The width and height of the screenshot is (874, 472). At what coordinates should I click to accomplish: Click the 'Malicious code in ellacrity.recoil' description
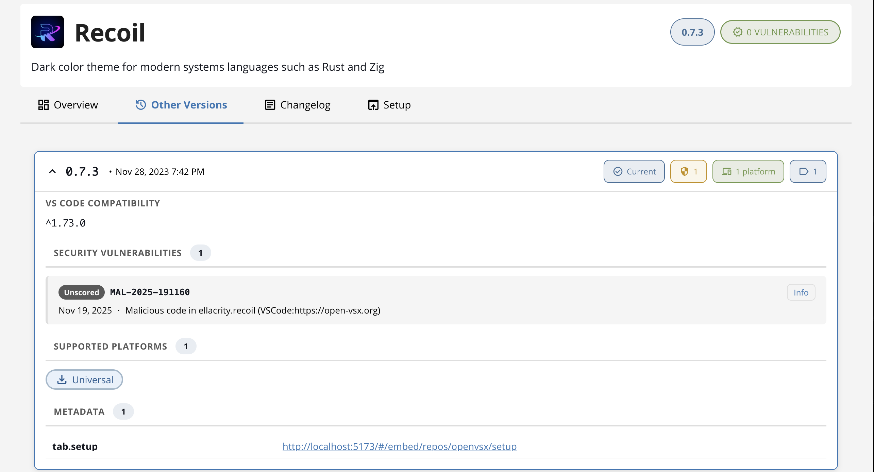[253, 310]
